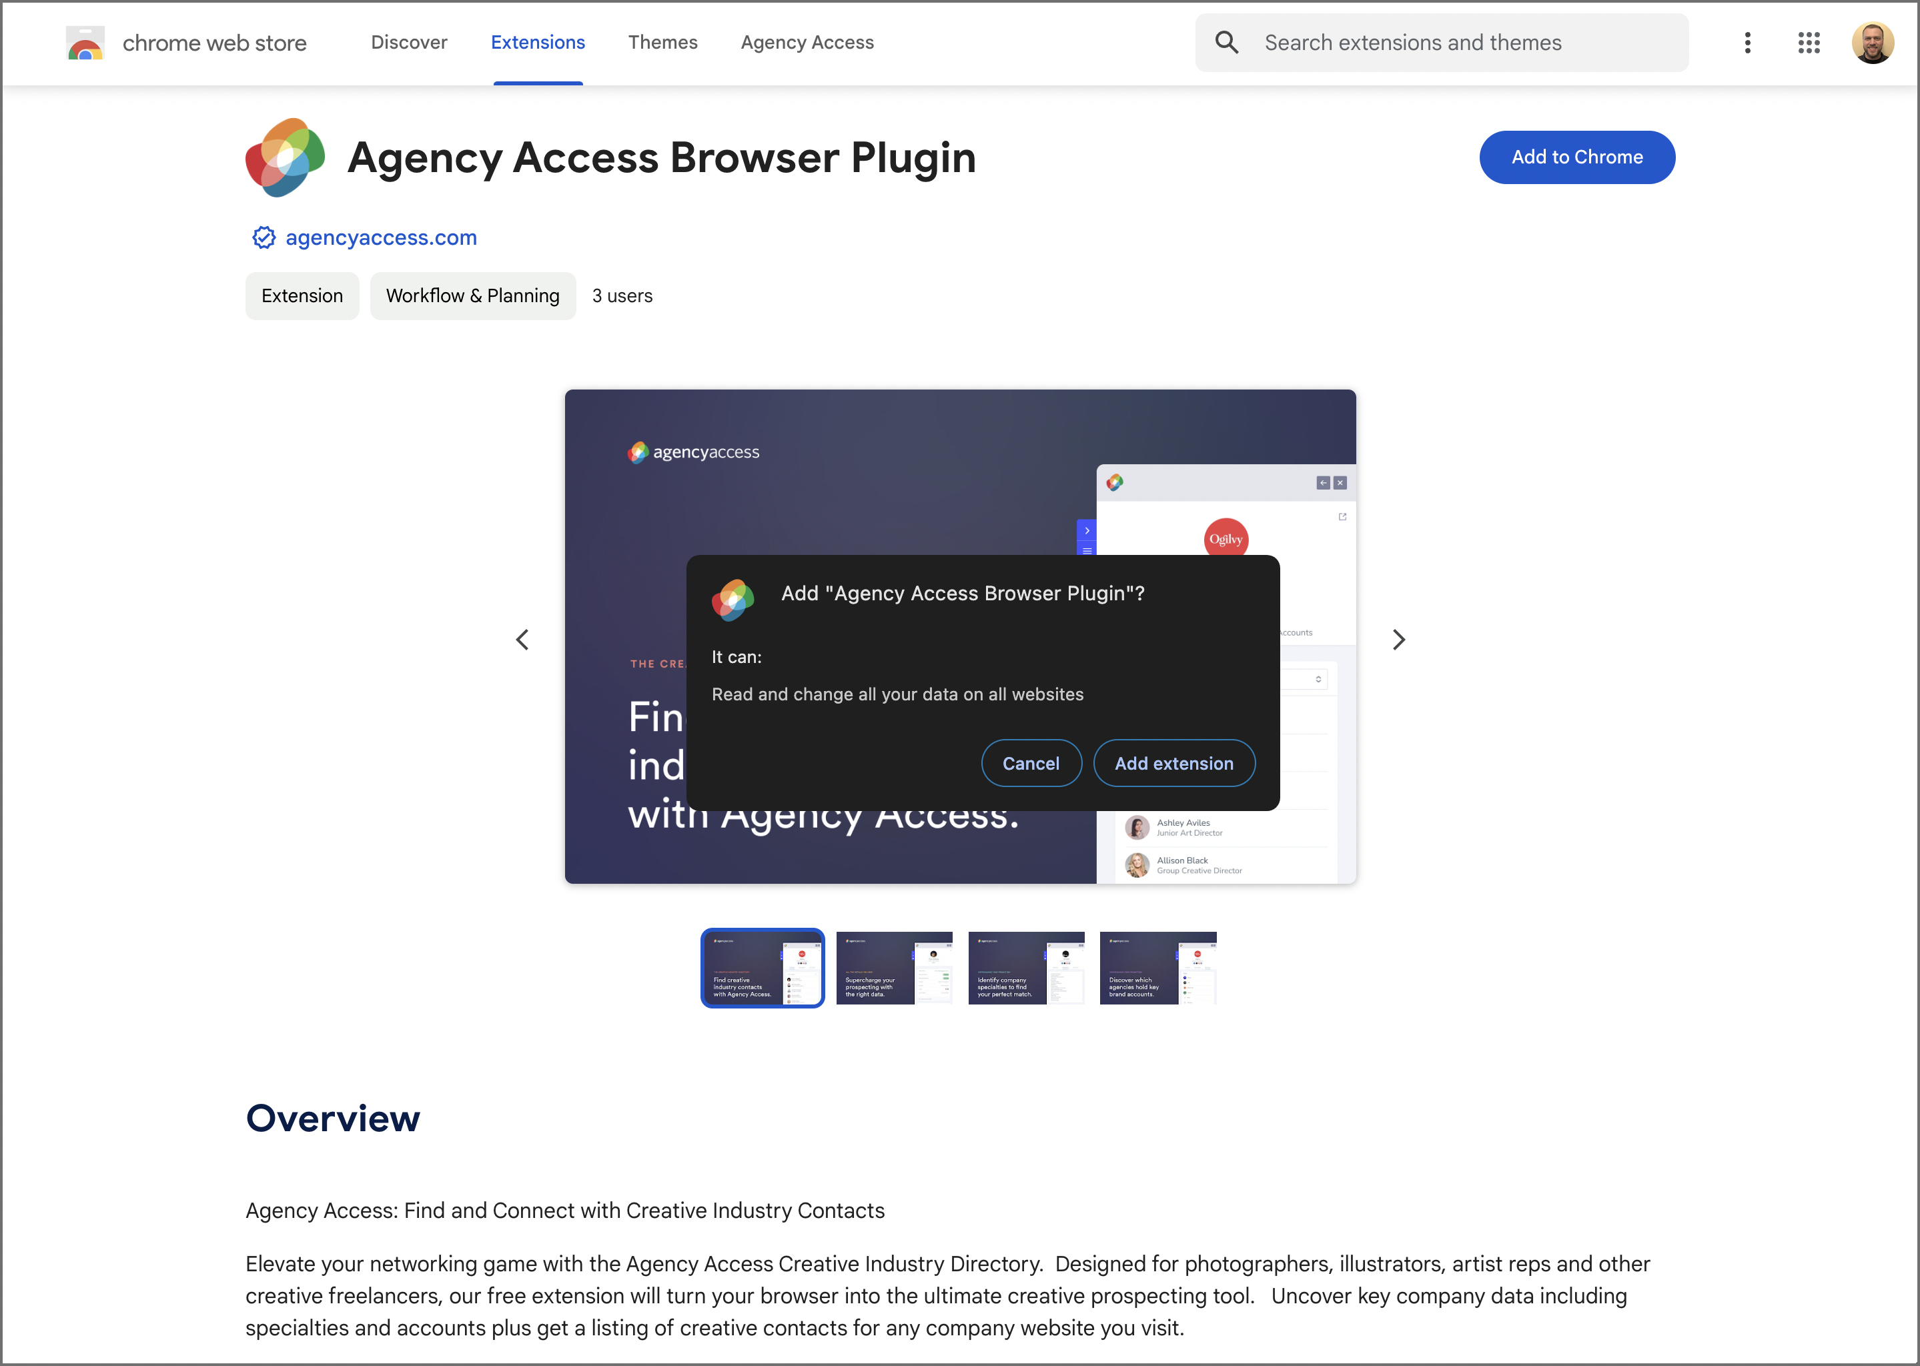Click the 'Add "Agency Access Browser Plugin"?' dialog title
1920x1366 pixels.
tap(963, 594)
